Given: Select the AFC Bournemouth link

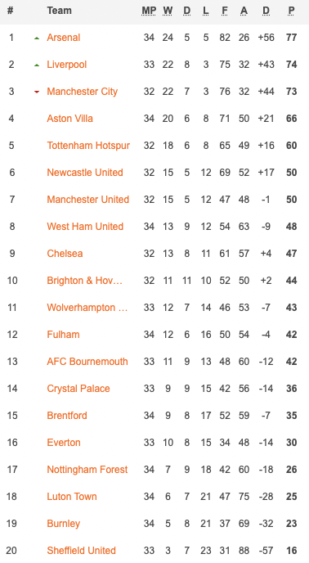Looking at the screenshot, I should pyautogui.click(x=87, y=361).
